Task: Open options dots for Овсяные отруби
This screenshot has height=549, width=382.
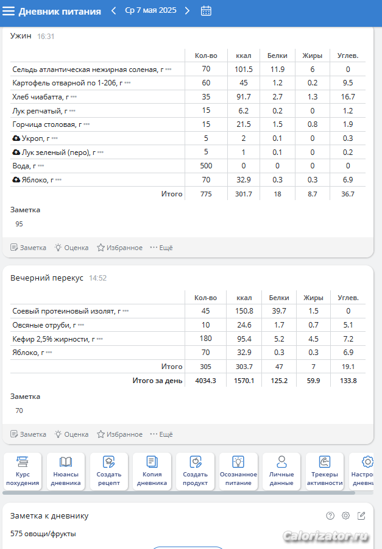Action: [81, 325]
